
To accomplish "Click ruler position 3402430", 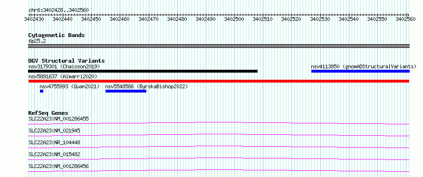I will pyautogui.click(x=35, y=19).
